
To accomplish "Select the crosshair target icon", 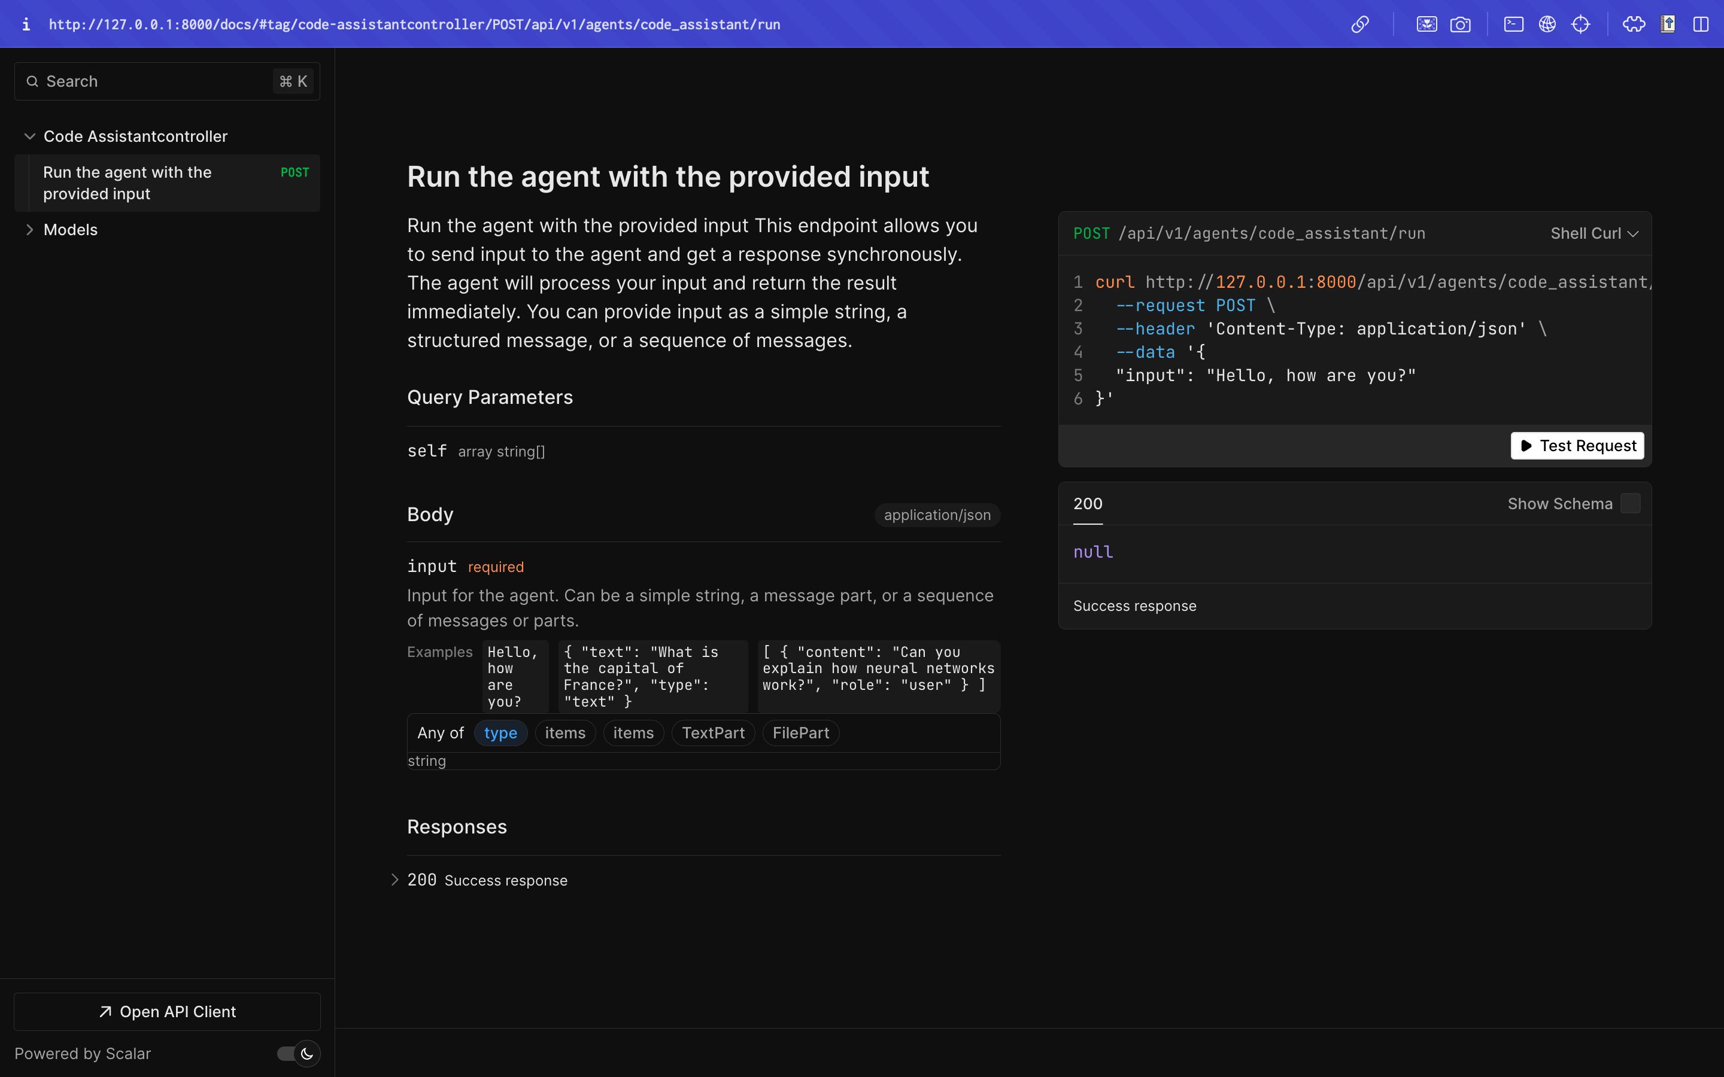I will pos(1582,23).
